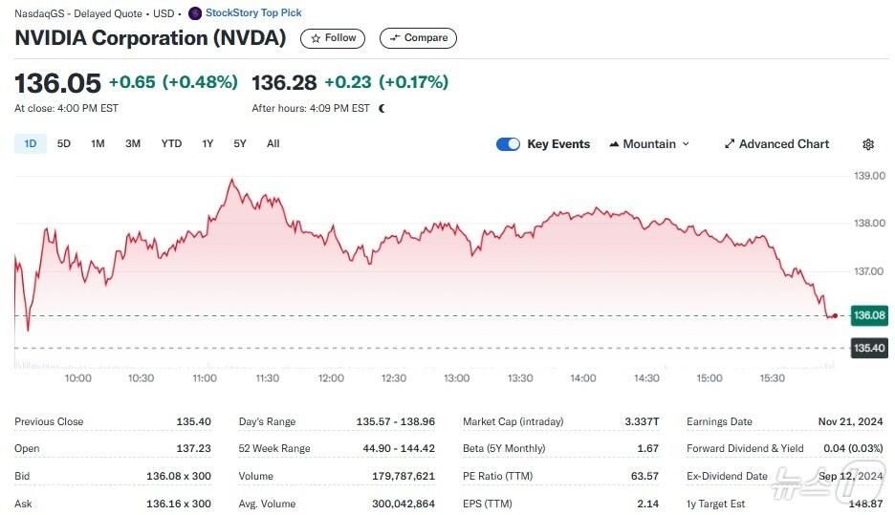
Task: Open the StockStory Top Pick link
Action: [x=253, y=13]
